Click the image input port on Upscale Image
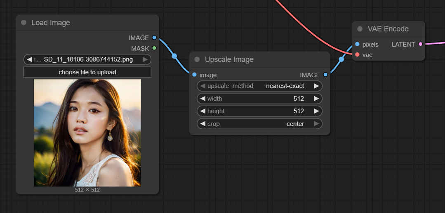The height and width of the screenshot is (213, 445). click(194, 75)
